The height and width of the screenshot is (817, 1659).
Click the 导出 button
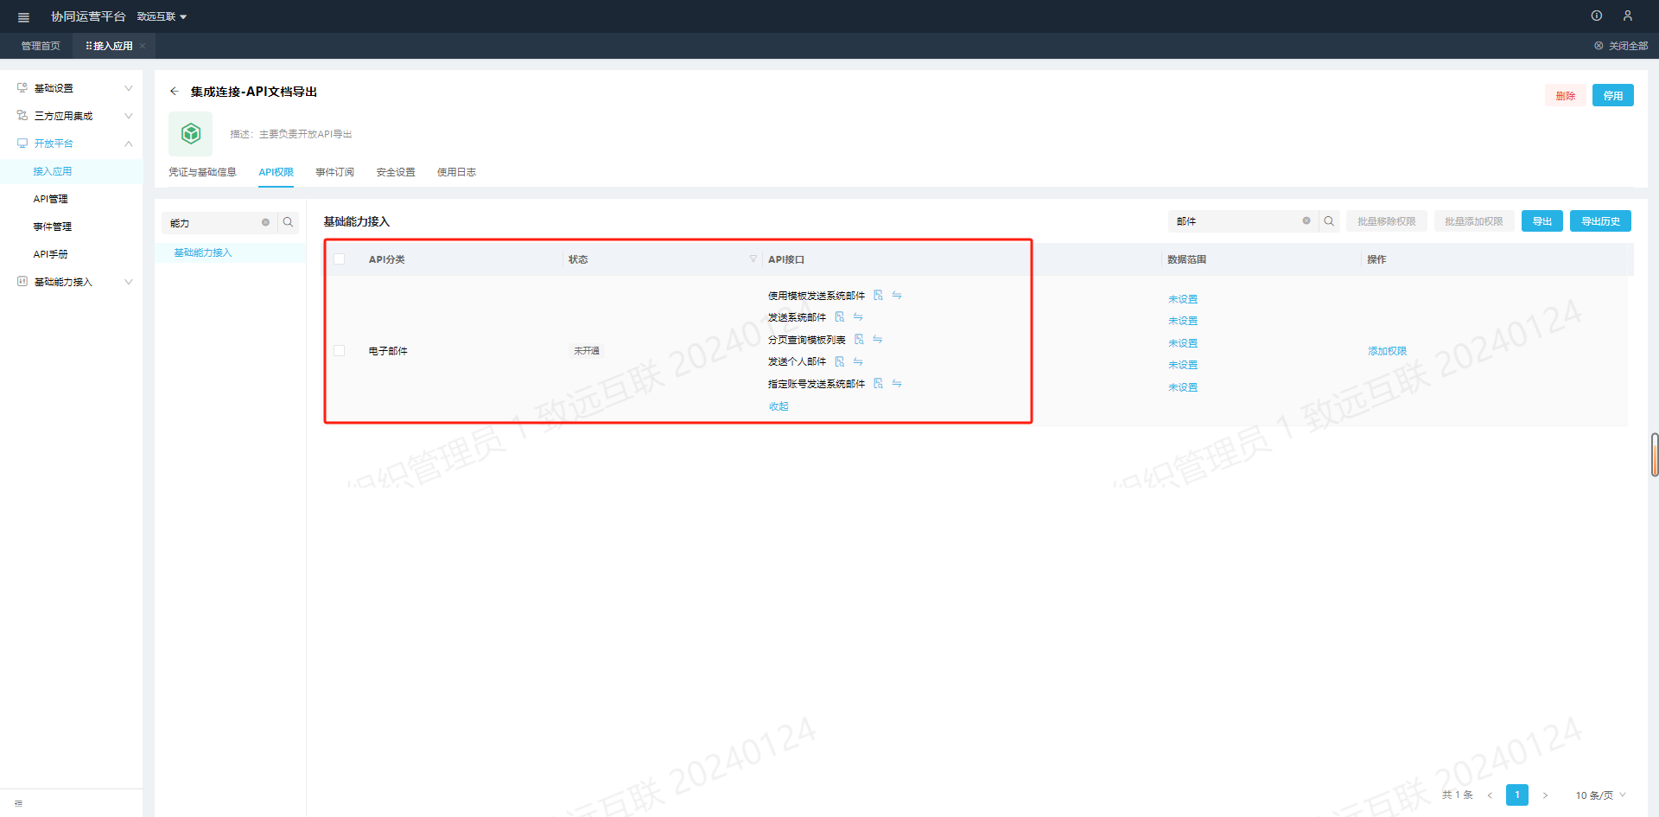[x=1542, y=221]
